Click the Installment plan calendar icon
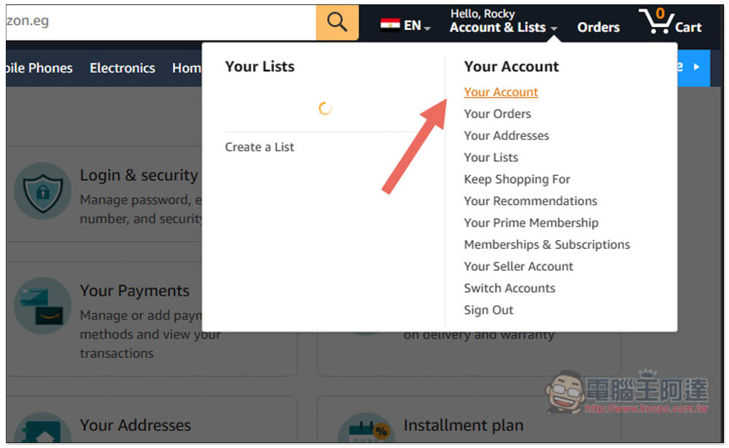The height and width of the screenshot is (448, 729). coord(367,429)
